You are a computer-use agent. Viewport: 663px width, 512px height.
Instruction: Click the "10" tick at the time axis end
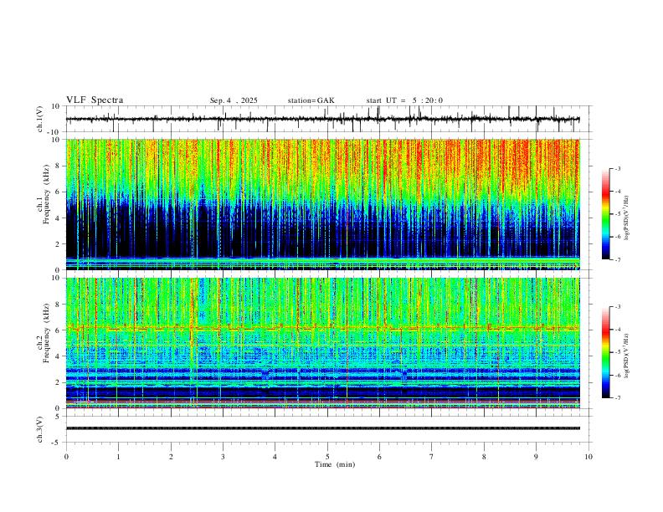tap(588, 457)
